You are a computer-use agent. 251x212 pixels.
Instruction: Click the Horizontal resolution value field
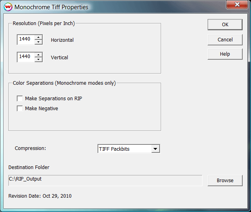coord(25,39)
